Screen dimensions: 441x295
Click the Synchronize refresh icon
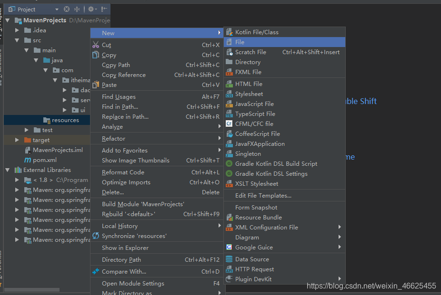[x=96, y=236]
